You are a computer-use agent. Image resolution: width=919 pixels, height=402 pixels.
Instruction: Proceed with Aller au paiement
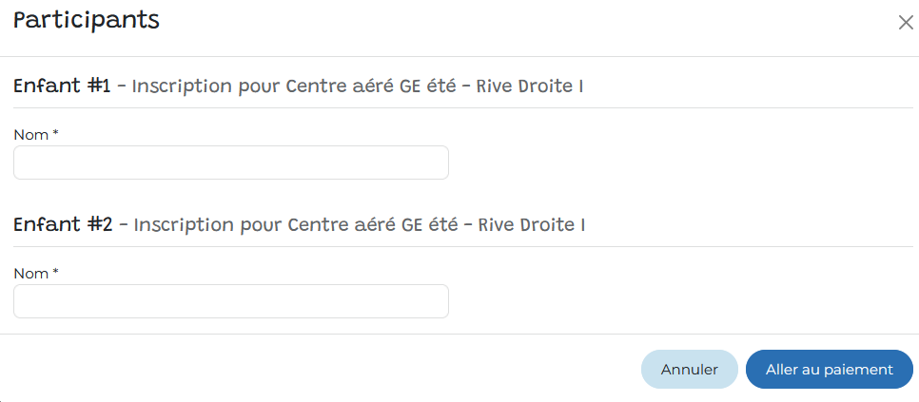(829, 370)
